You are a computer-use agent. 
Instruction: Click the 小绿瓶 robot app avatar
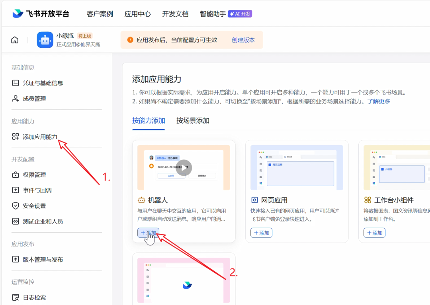(x=45, y=40)
